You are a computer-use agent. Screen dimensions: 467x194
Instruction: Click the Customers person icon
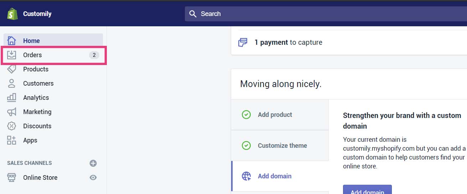click(x=12, y=83)
